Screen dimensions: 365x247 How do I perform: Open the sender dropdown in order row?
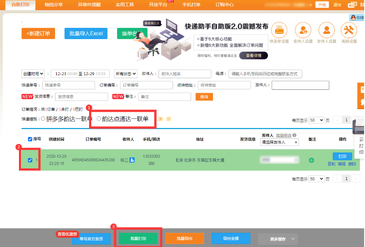[x=279, y=160]
